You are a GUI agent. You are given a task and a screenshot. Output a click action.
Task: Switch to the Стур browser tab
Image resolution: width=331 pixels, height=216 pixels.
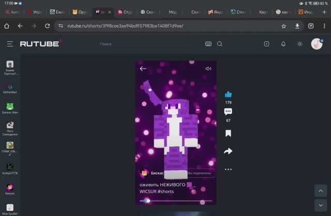pos(125,12)
